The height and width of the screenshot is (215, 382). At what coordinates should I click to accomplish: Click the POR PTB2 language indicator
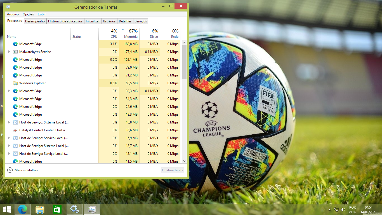(352, 210)
